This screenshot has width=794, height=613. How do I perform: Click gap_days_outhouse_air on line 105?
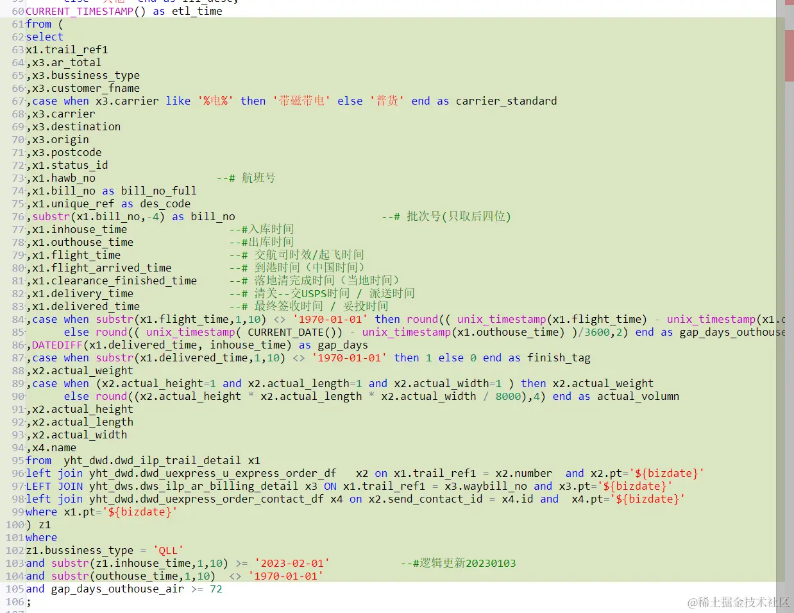117,589
